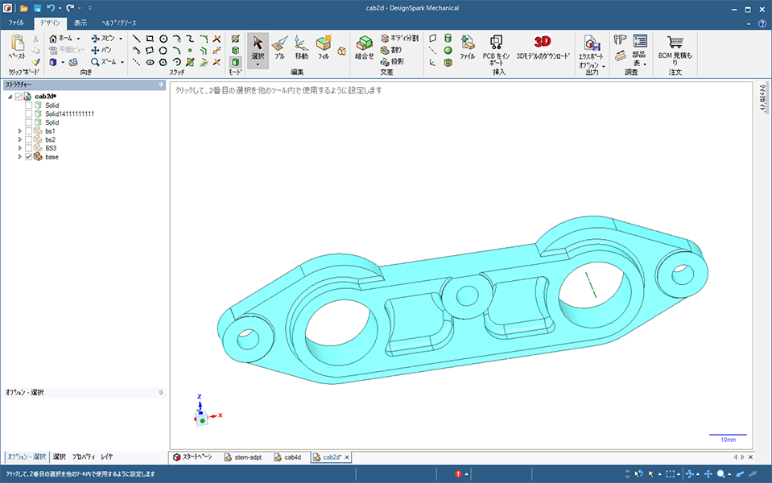Click the ボディ分割 (Split Body) button
Image resolution: width=772 pixels, height=483 pixels.
(399, 38)
